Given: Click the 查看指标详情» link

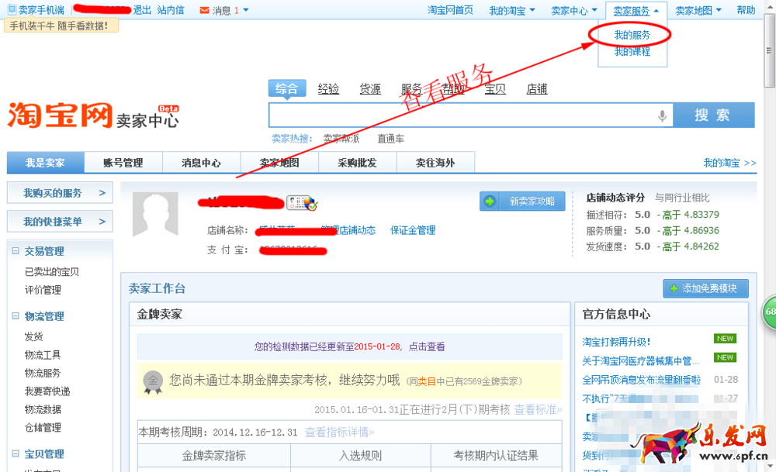Looking at the screenshot, I should tap(340, 432).
